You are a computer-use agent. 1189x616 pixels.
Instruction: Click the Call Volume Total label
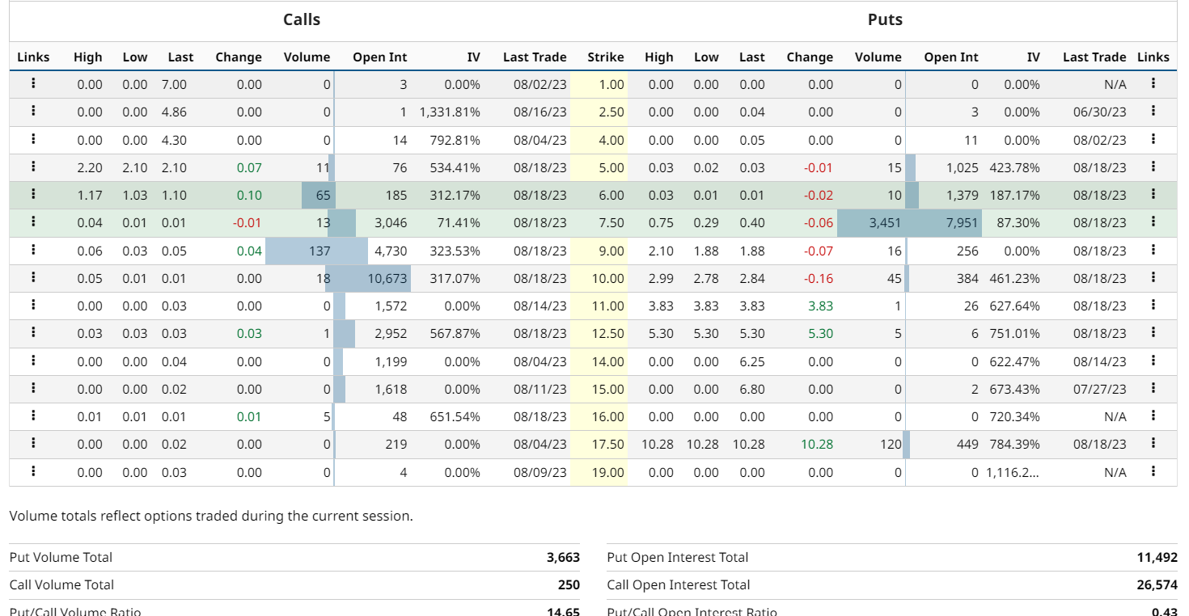[x=61, y=584]
